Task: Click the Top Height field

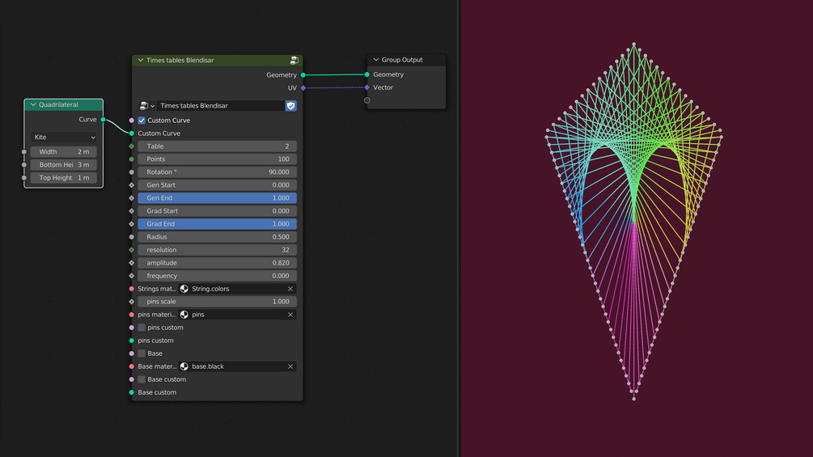Action: (x=63, y=178)
